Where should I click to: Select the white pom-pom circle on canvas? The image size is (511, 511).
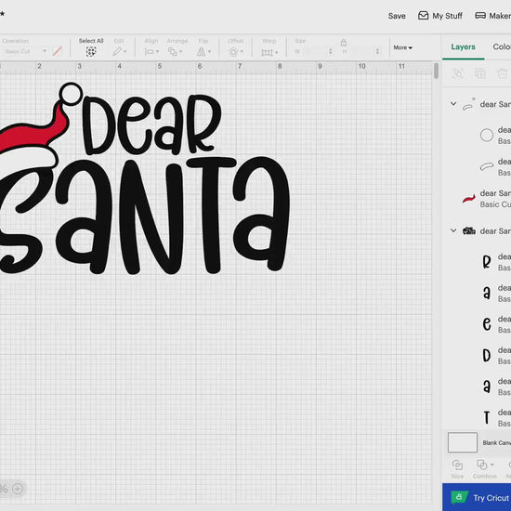coord(71,94)
